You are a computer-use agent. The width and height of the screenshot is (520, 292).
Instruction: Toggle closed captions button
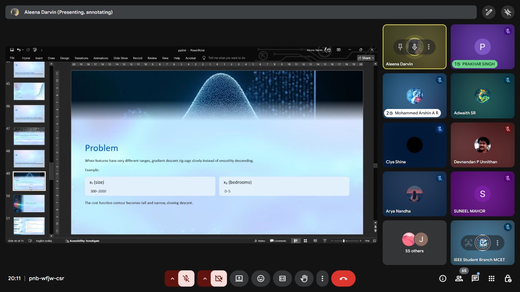tap(282, 278)
